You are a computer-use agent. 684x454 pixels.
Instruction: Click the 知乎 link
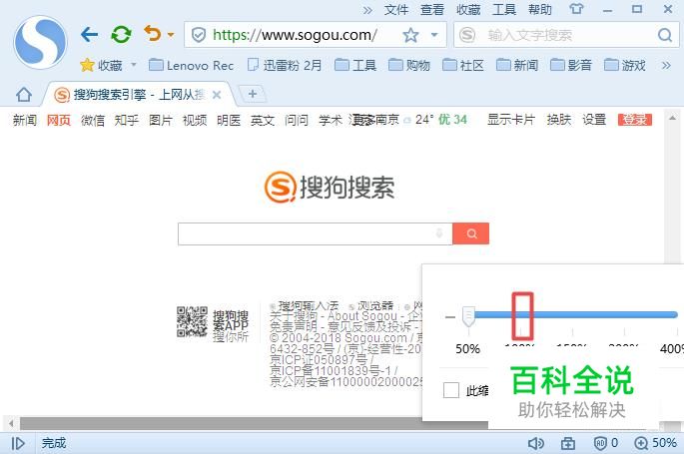point(127,120)
